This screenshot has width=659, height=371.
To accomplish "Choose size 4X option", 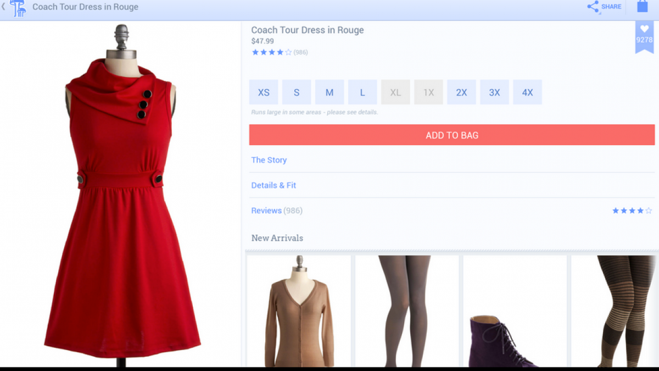I will coord(527,92).
